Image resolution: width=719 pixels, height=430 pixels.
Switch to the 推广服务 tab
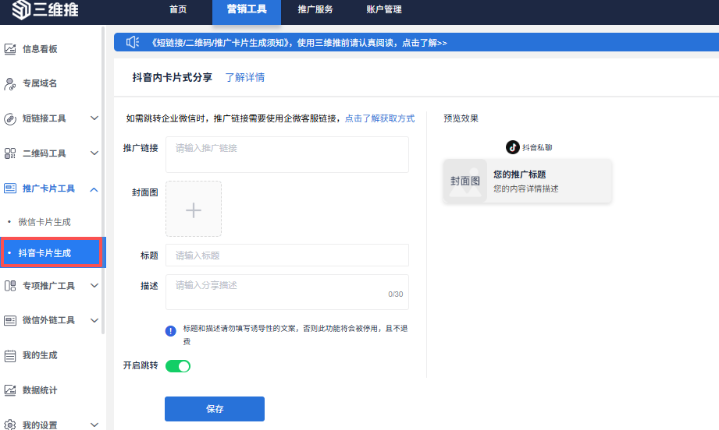tap(315, 10)
